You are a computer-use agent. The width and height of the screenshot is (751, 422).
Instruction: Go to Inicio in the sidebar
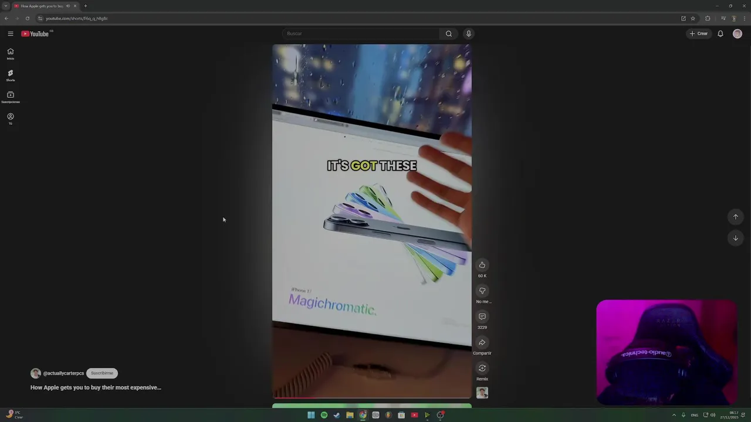(x=10, y=54)
